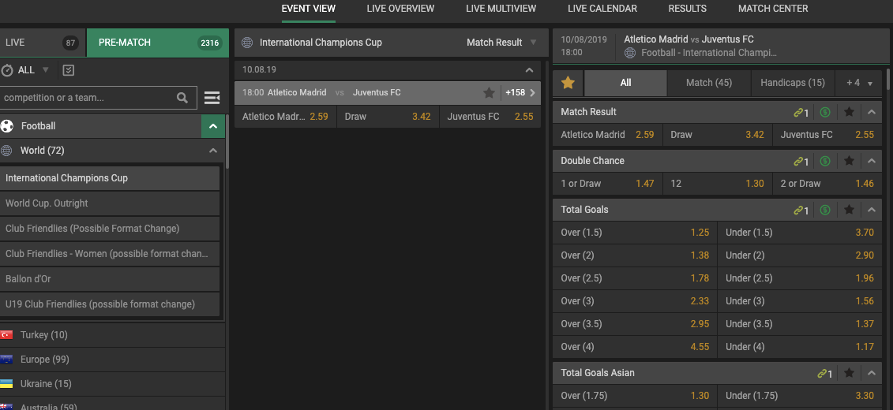The height and width of the screenshot is (410, 893).
Task: Switch to the Live Multiview tab
Action: click(x=501, y=9)
